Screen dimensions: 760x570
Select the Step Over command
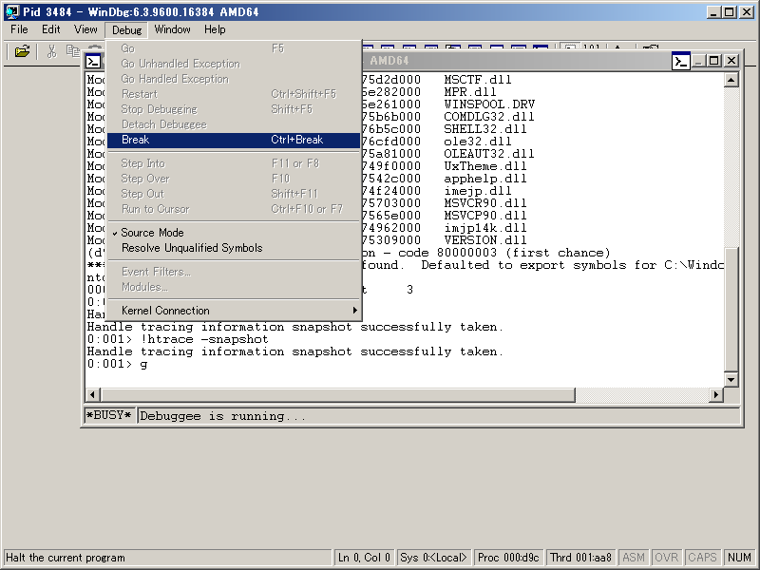[x=234, y=179]
